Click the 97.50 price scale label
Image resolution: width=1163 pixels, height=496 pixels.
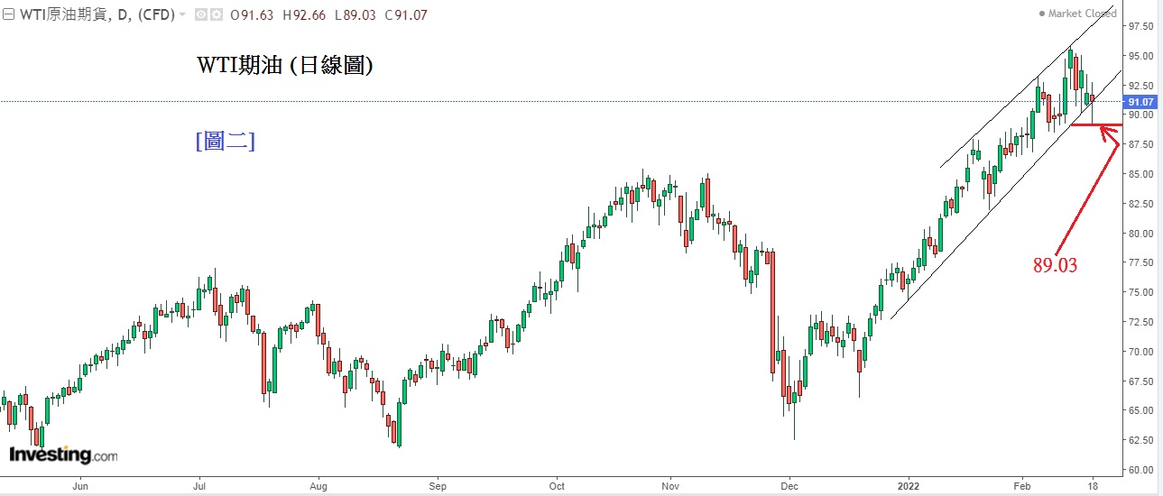click(1140, 26)
